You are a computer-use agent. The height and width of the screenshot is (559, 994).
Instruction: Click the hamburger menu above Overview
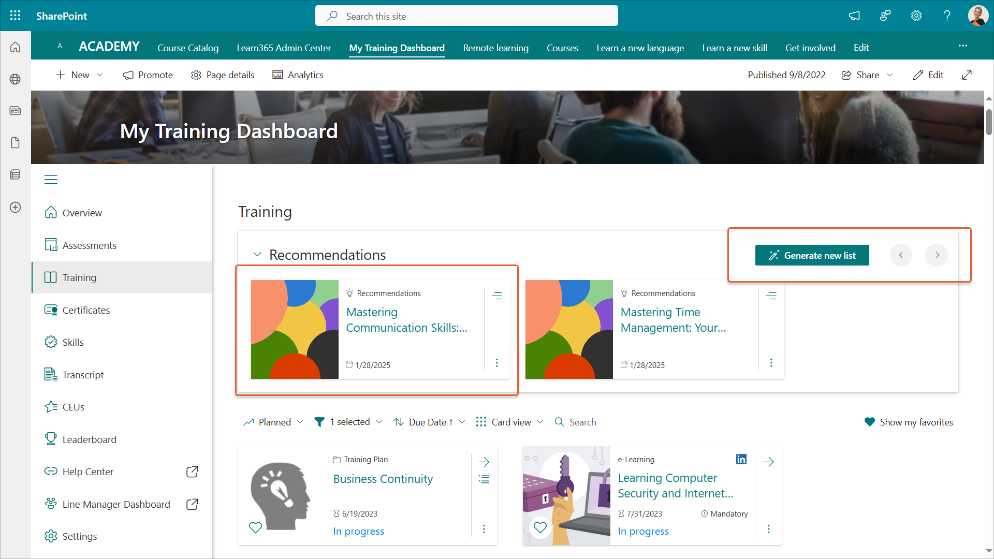point(51,180)
